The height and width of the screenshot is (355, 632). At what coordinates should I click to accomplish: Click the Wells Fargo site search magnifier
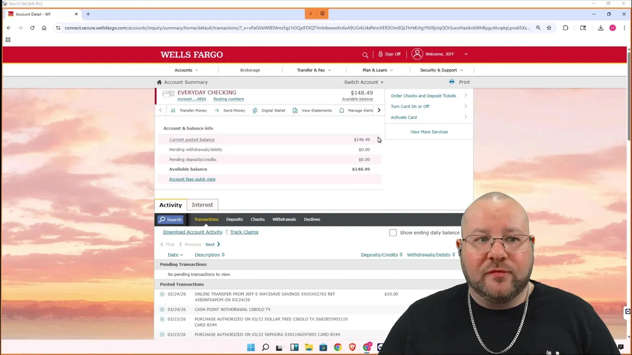pos(365,55)
